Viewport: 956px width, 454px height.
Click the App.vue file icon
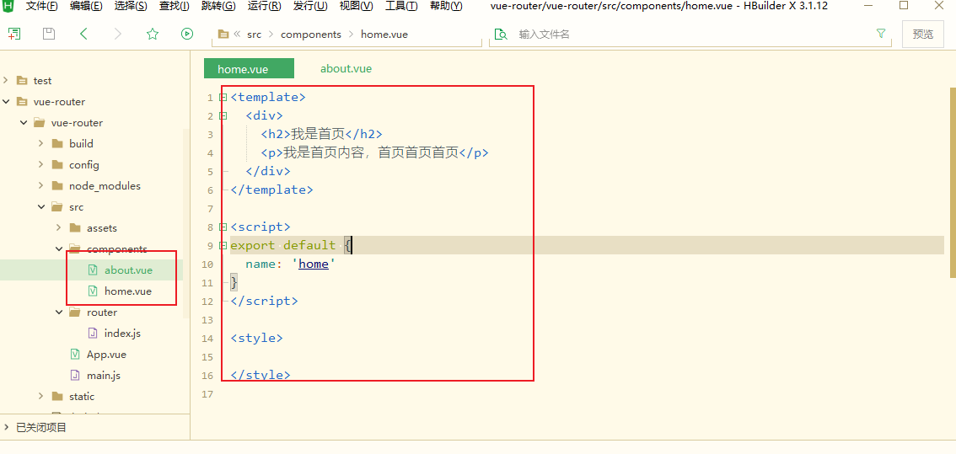(x=75, y=354)
